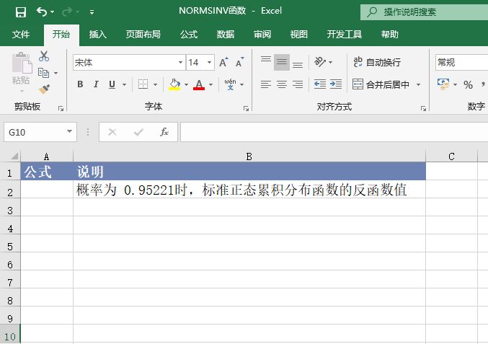Click the Percent Style icon

[x=468, y=84]
